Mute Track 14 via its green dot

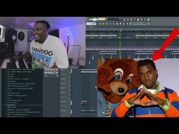(70, 95)
